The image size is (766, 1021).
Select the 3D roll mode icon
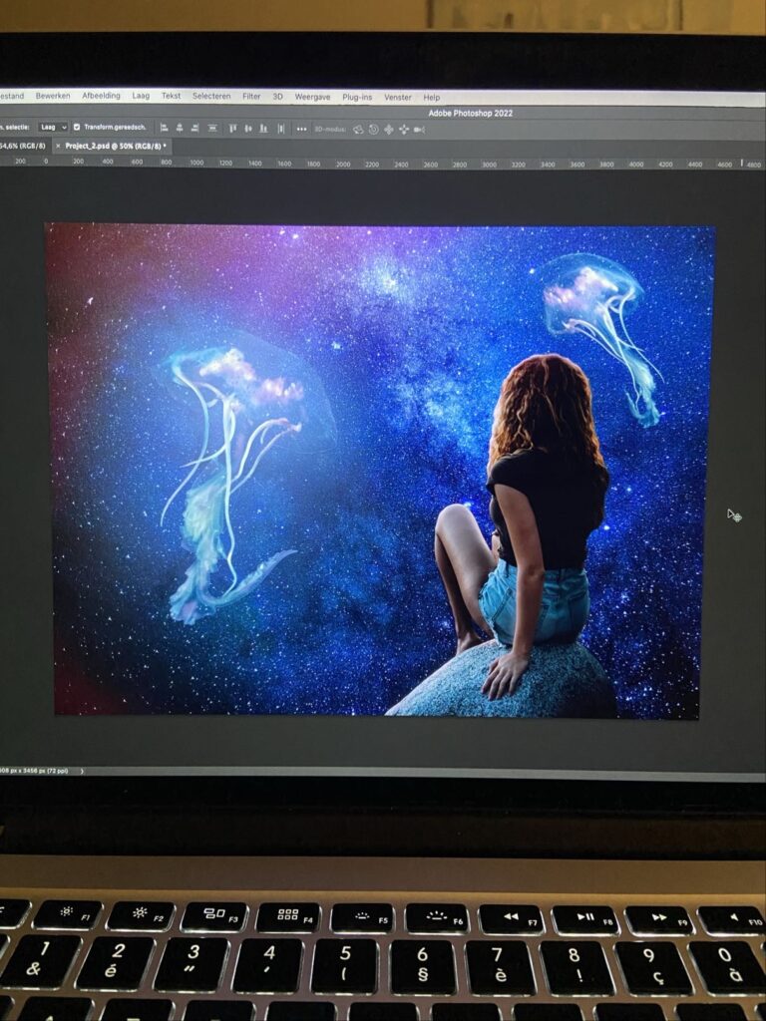click(x=373, y=129)
